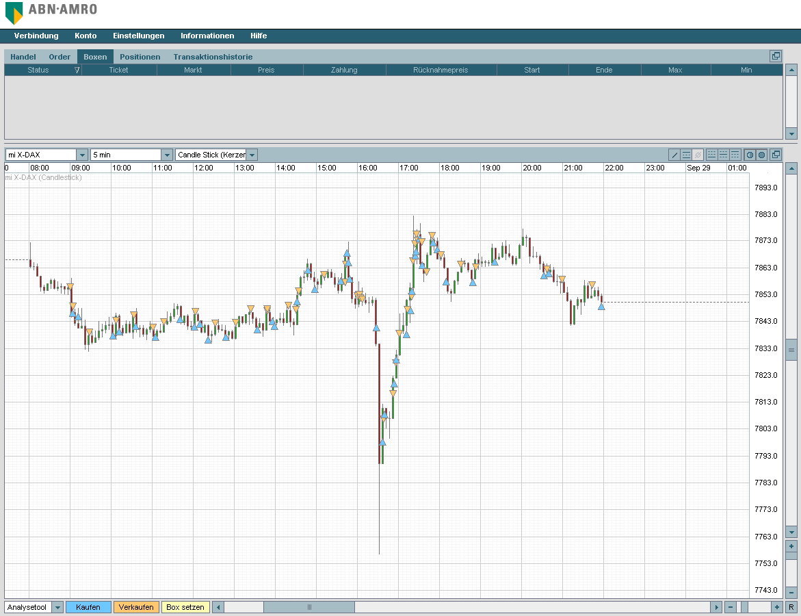The width and height of the screenshot is (801, 616).
Task: Open the Candle Stick chart type dropdown
Action: tap(252, 155)
